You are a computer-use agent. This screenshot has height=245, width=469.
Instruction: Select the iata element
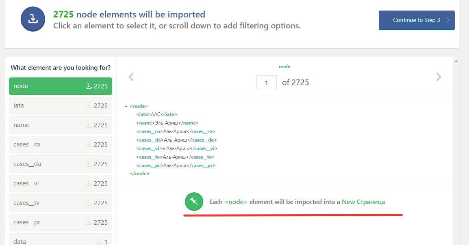point(60,105)
